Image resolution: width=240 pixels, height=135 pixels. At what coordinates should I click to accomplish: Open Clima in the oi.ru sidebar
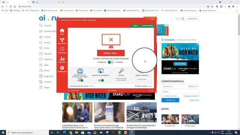tap(46, 48)
